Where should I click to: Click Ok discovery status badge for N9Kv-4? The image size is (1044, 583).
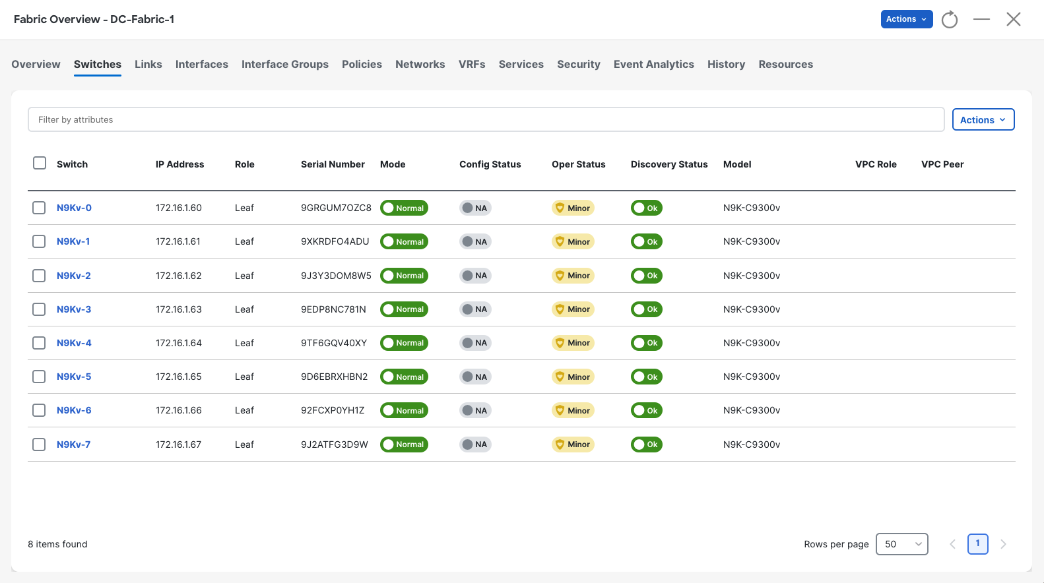(x=647, y=343)
